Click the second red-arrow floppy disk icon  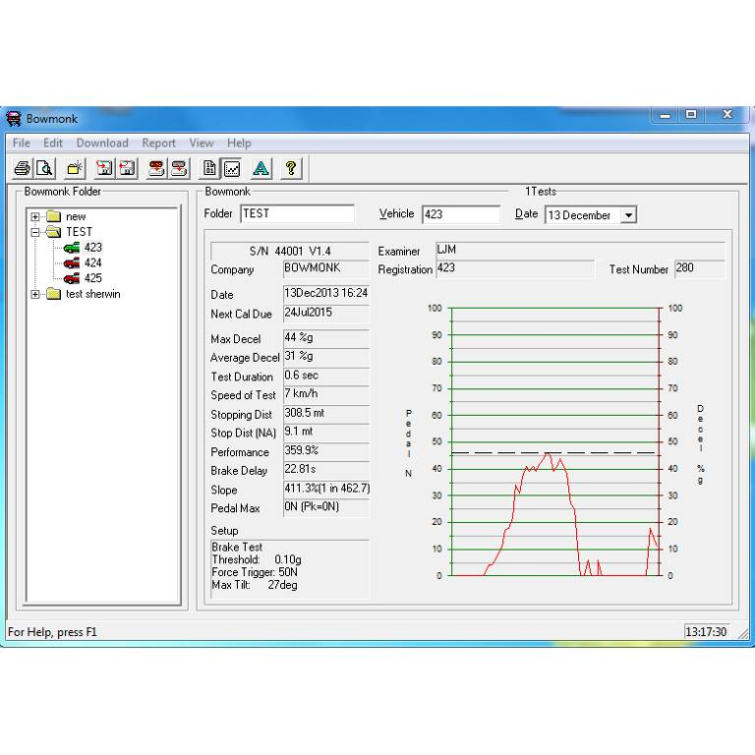tap(127, 168)
